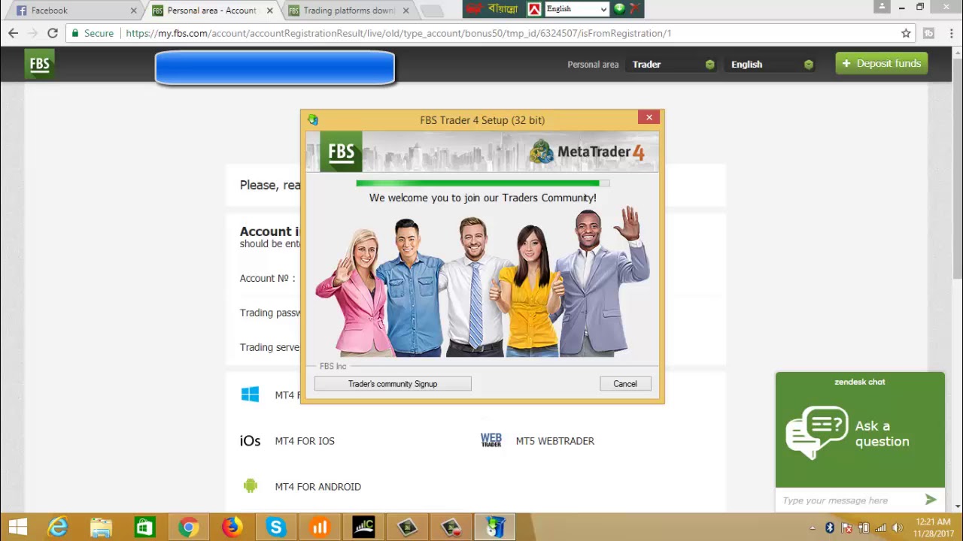Open the volume control in system tray

coord(897,527)
